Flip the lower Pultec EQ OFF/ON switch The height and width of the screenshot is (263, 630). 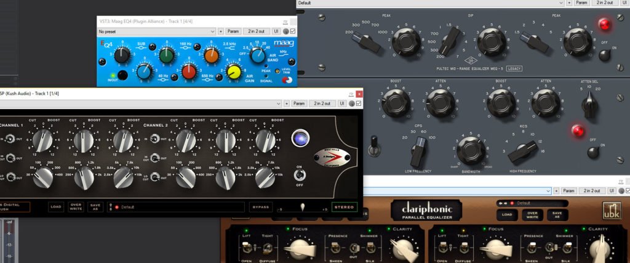point(592,152)
